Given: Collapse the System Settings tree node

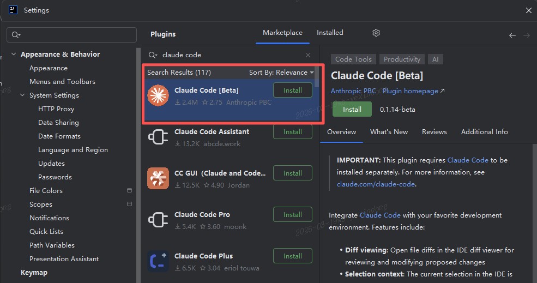Looking at the screenshot, I should 22,95.
